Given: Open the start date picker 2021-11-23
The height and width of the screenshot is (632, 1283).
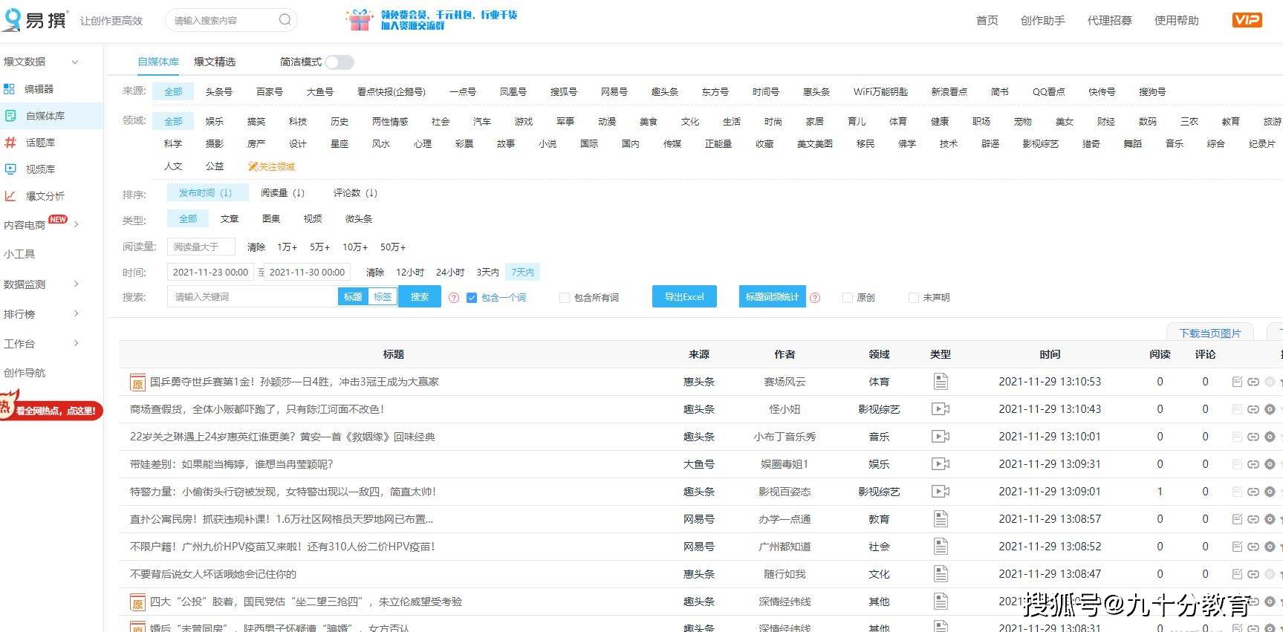Looking at the screenshot, I should 210,273.
